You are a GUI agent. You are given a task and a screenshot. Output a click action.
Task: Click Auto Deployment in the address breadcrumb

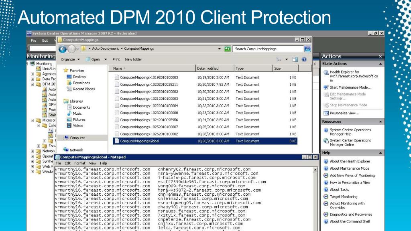[x=106, y=49]
